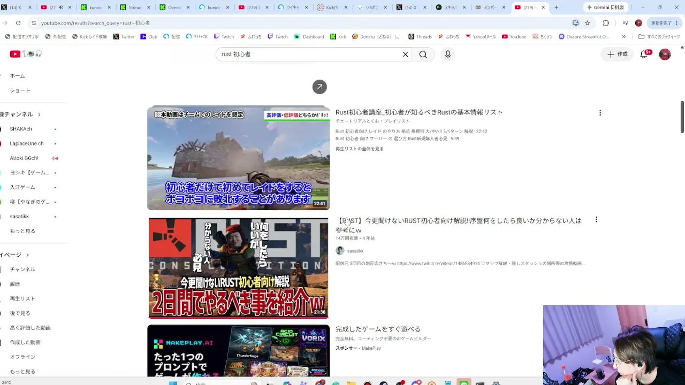Open 再生リストの全体を見る link
The image size is (685, 385).
point(360,149)
